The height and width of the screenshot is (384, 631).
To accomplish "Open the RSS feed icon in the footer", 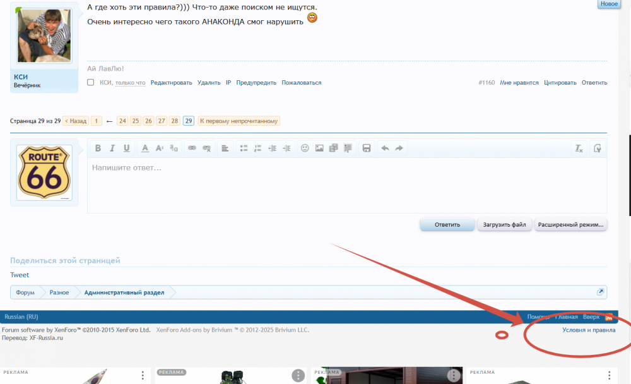I will 609,317.
